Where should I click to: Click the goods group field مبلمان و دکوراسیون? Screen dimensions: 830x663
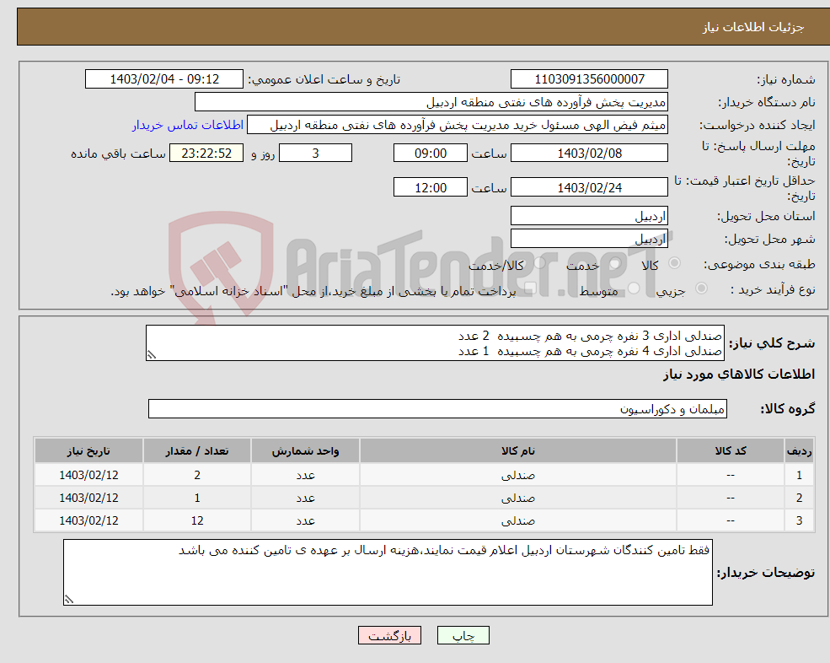(438, 408)
